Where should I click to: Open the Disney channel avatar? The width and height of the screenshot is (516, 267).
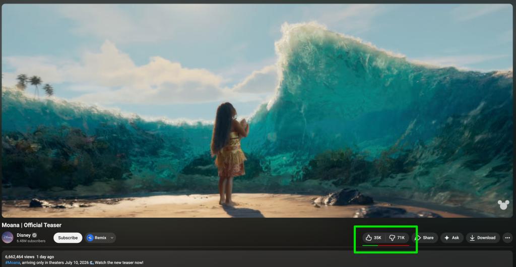click(x=8, y=237)
